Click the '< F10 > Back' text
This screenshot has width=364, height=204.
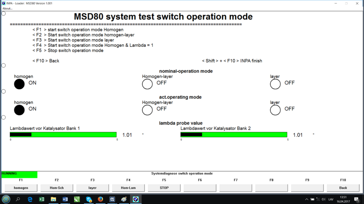[46, 61]
